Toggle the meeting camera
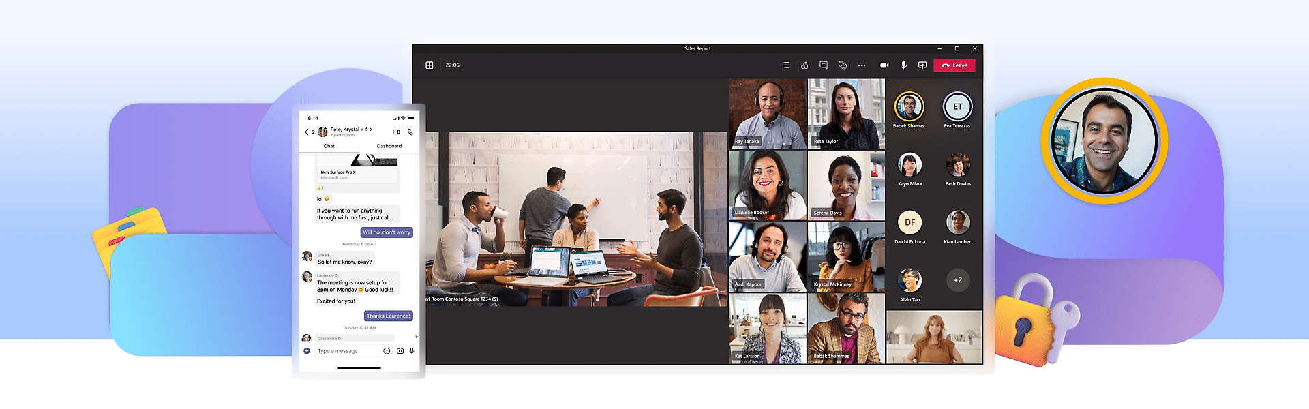The width and height of the screenshot is (1309, 409). pos(884,65)
